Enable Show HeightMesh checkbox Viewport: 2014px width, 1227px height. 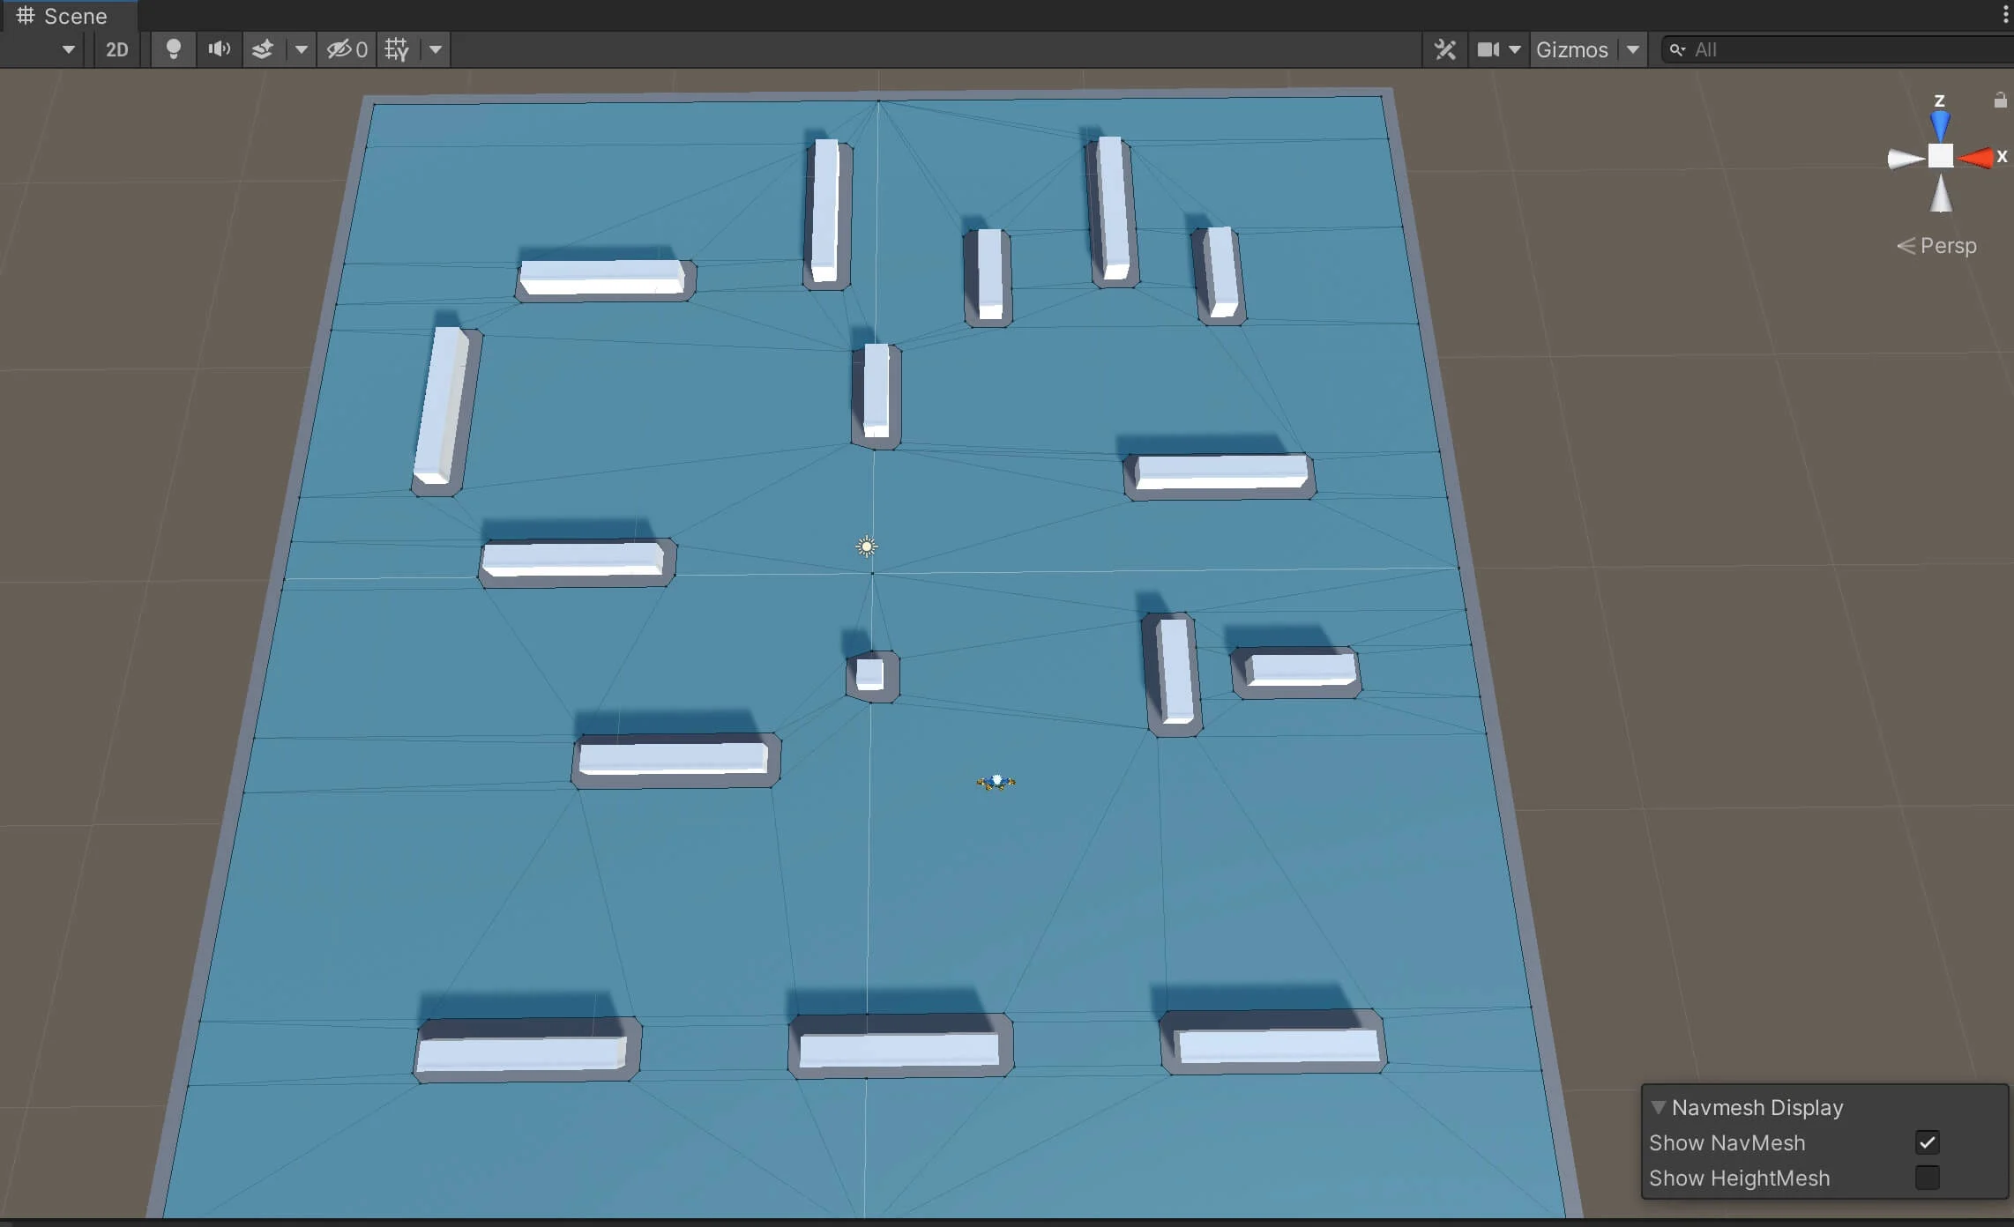(1928, 1178)
